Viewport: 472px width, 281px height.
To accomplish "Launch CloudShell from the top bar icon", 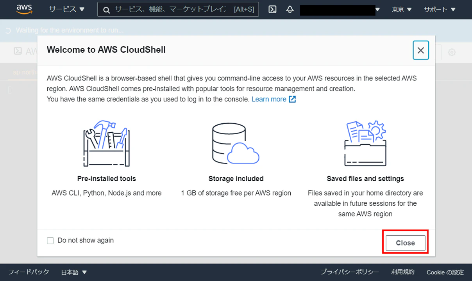I will tap(273, 9).
